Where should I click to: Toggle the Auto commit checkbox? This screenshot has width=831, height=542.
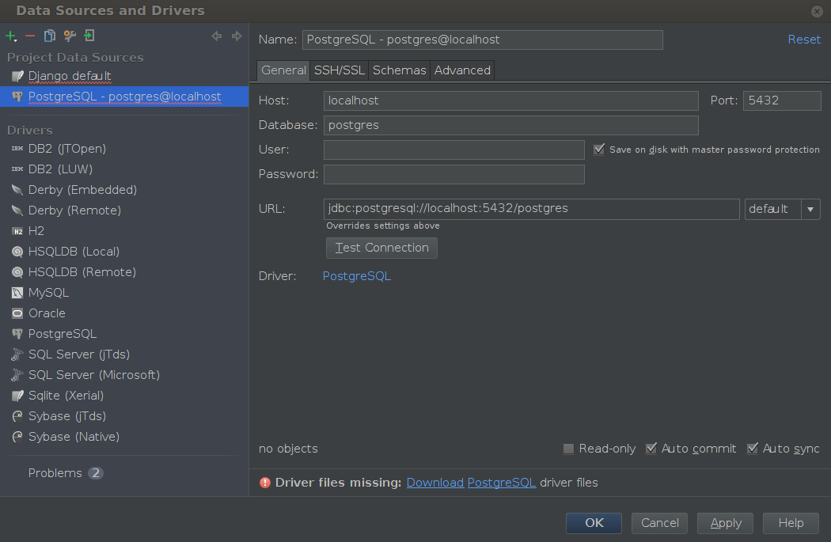tap(651, 449)
